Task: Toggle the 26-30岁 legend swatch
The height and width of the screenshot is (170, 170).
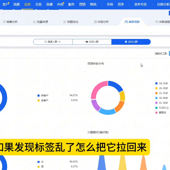Action: click(156, 88)
